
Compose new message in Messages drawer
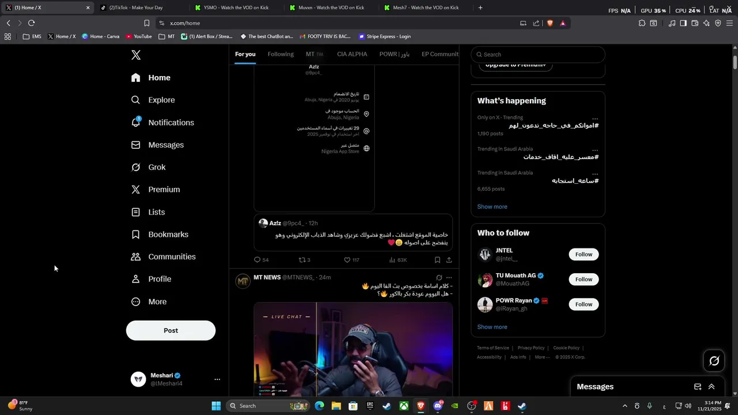click(698, 387)
